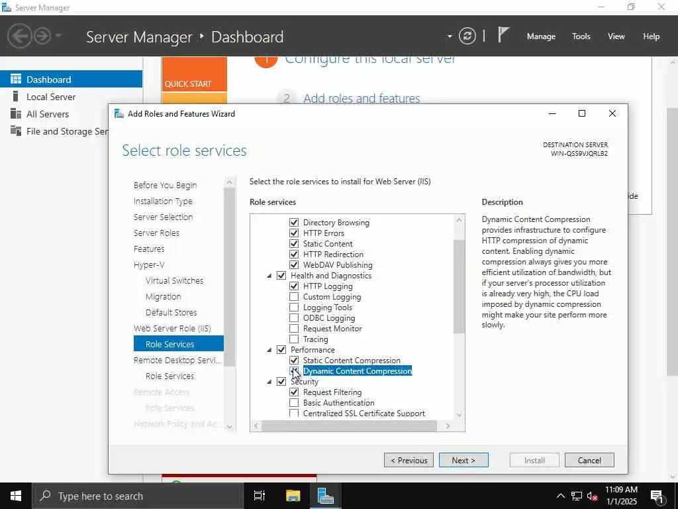Click the Local Server icon
Viewport: 678px width, 509px height.
(16, 97)
